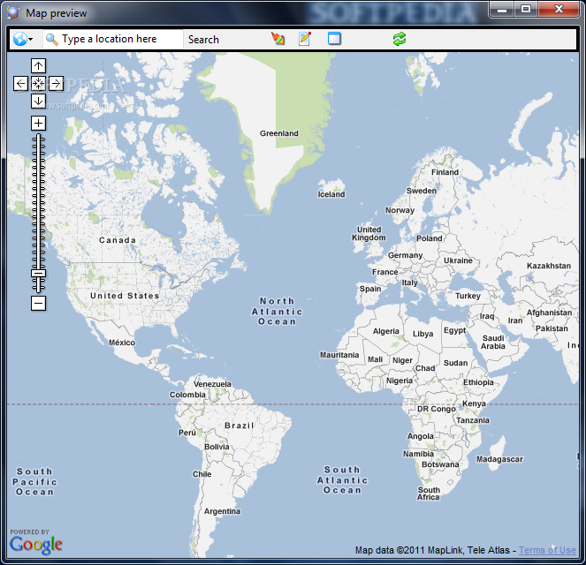Image resolution: width=586 pixels, height=565 pixels.
Task: Zoom out with the minus button
Action: [x=38, y=303]
